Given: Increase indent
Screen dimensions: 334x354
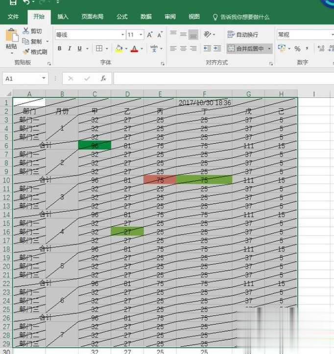Looking at the screenshot, I should tap(217, 48).
